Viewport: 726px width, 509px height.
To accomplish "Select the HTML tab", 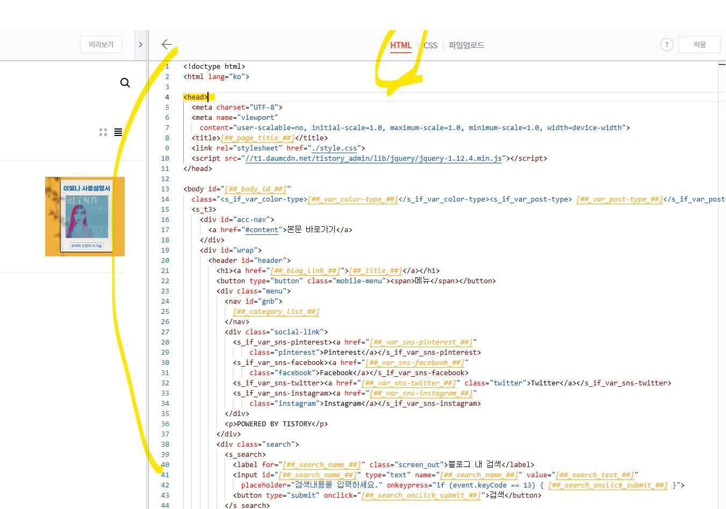I will (401, 45).
